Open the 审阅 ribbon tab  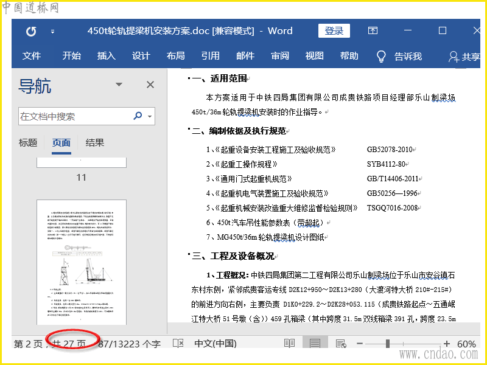click(280, 56)
